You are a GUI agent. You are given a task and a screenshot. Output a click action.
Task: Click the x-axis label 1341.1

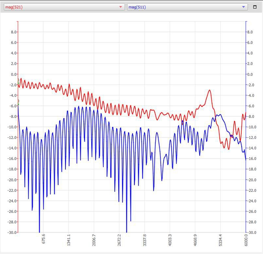[x=69, y=240]
